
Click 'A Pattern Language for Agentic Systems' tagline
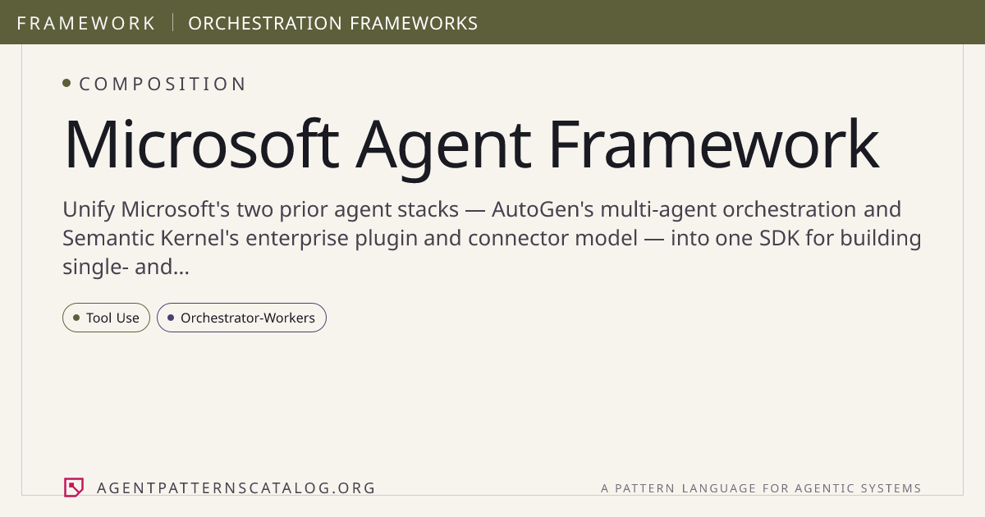[761, 488]
